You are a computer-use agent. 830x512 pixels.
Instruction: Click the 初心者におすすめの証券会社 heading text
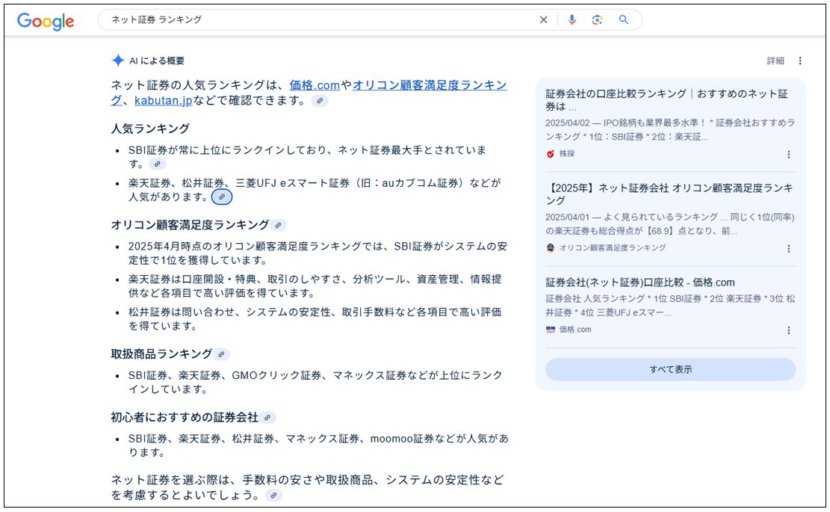coord(185,417)
